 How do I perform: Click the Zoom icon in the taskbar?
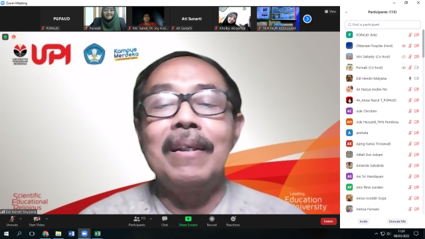coord(84,234)
